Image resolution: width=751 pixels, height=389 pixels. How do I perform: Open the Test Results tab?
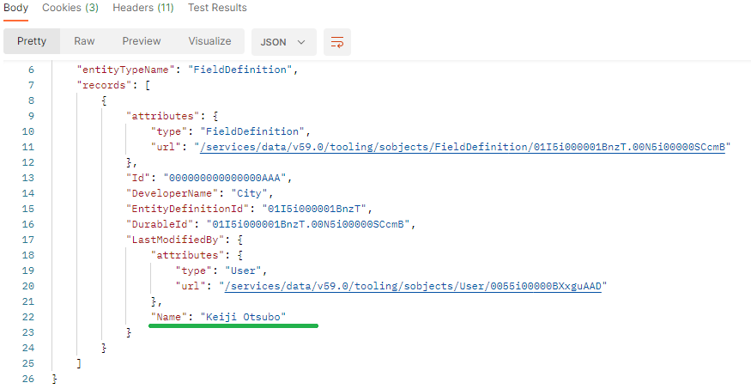[217, 8]
